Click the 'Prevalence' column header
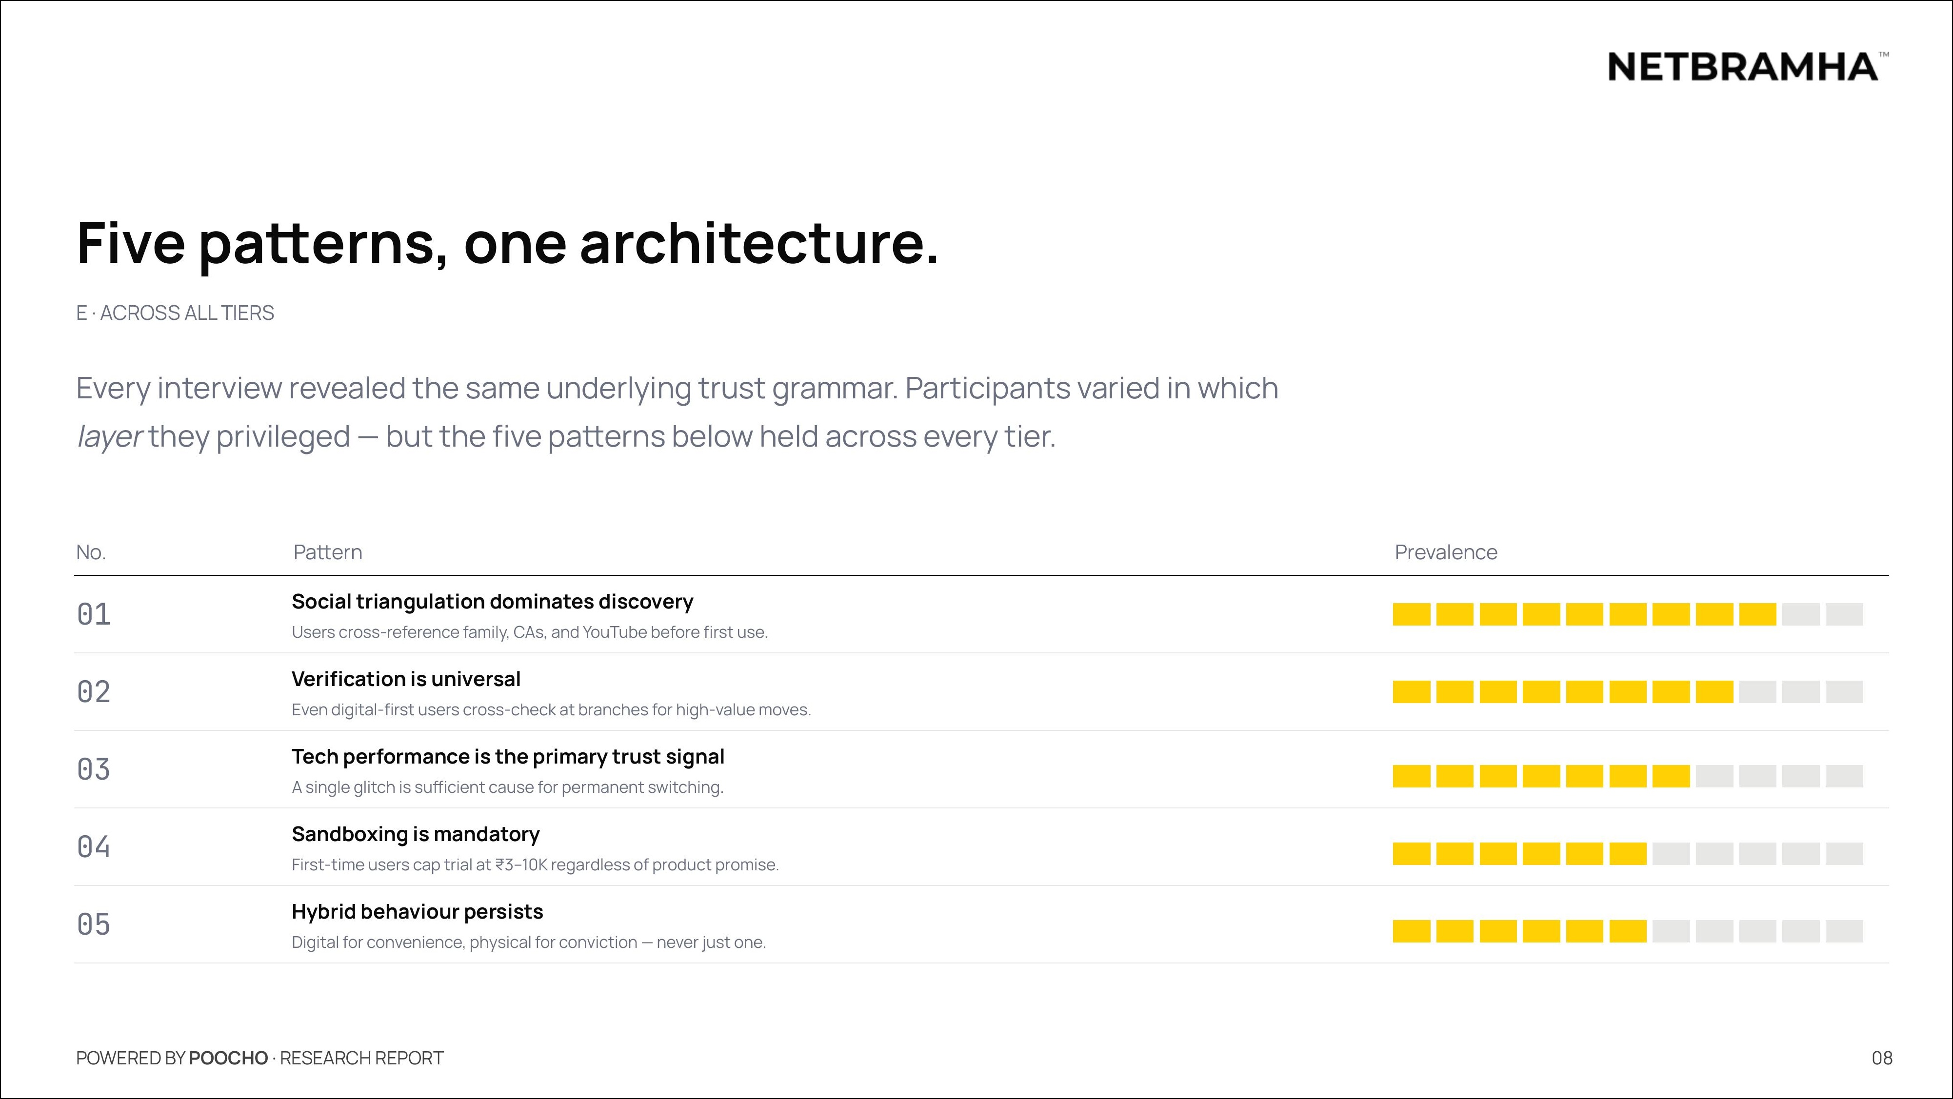1953x1099 pixels. pos(1446,552)
